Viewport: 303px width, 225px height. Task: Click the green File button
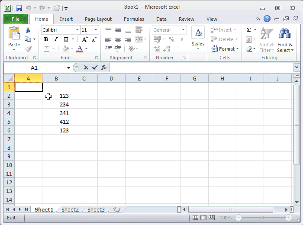point(16,19)
